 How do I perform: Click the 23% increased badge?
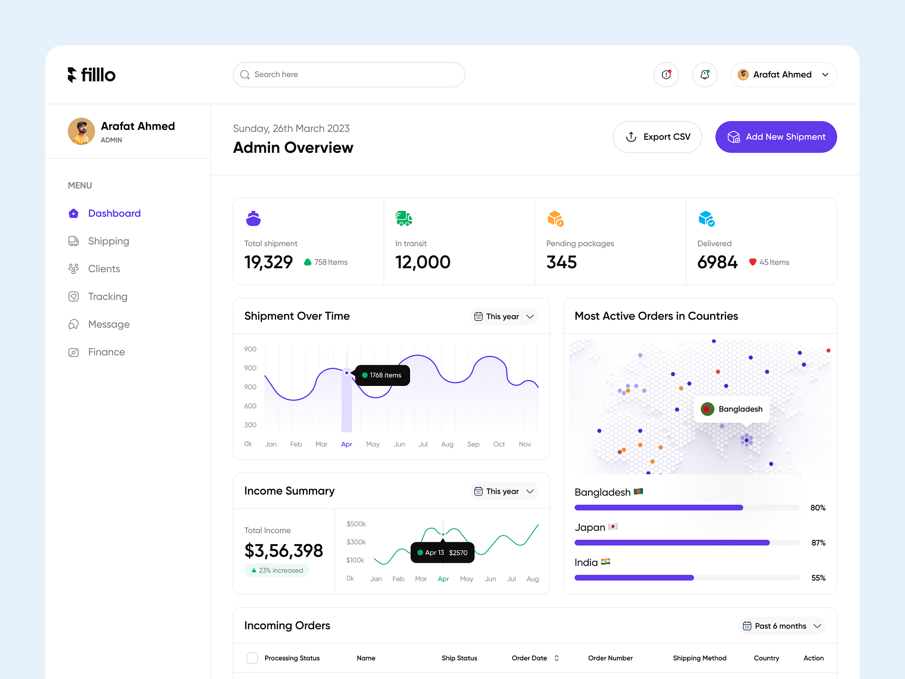pos(277,570)
